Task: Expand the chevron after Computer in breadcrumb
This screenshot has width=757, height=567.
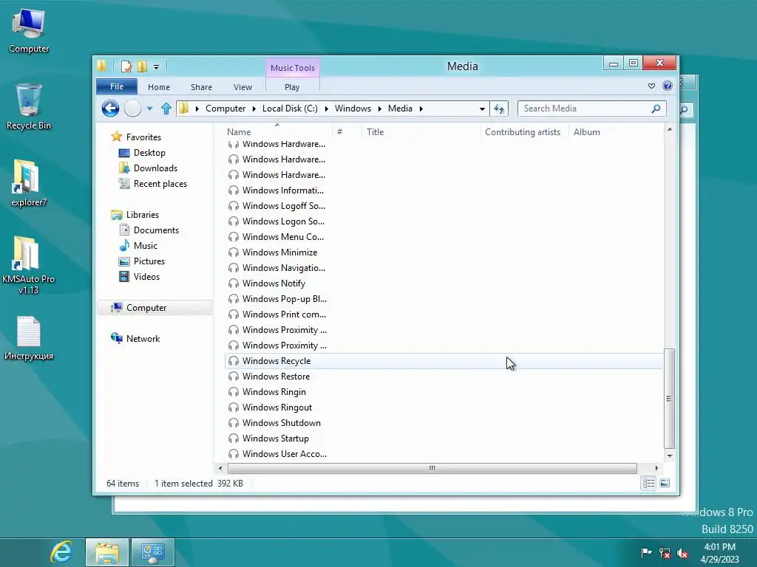Action: point(254,109)
